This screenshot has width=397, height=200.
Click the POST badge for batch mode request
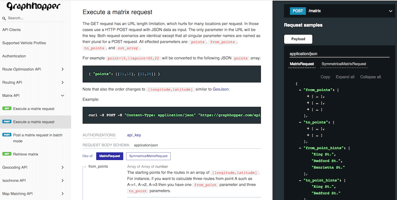7,135
